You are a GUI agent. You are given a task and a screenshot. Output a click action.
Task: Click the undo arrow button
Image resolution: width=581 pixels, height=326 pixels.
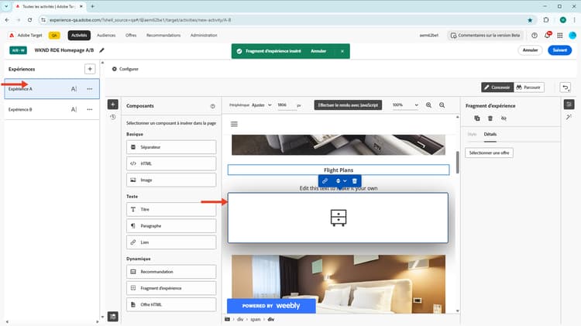coord(566,88)
